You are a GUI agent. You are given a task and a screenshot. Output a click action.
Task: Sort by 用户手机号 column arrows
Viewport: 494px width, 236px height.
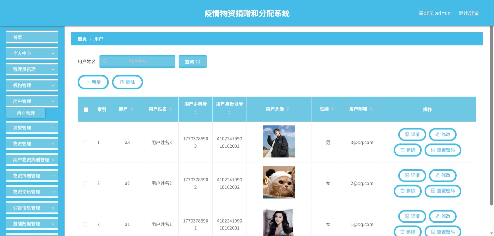196,113
